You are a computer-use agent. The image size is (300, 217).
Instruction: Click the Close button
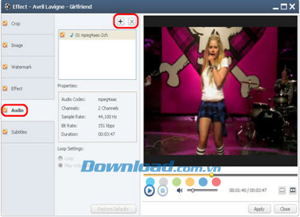(285, 209)
